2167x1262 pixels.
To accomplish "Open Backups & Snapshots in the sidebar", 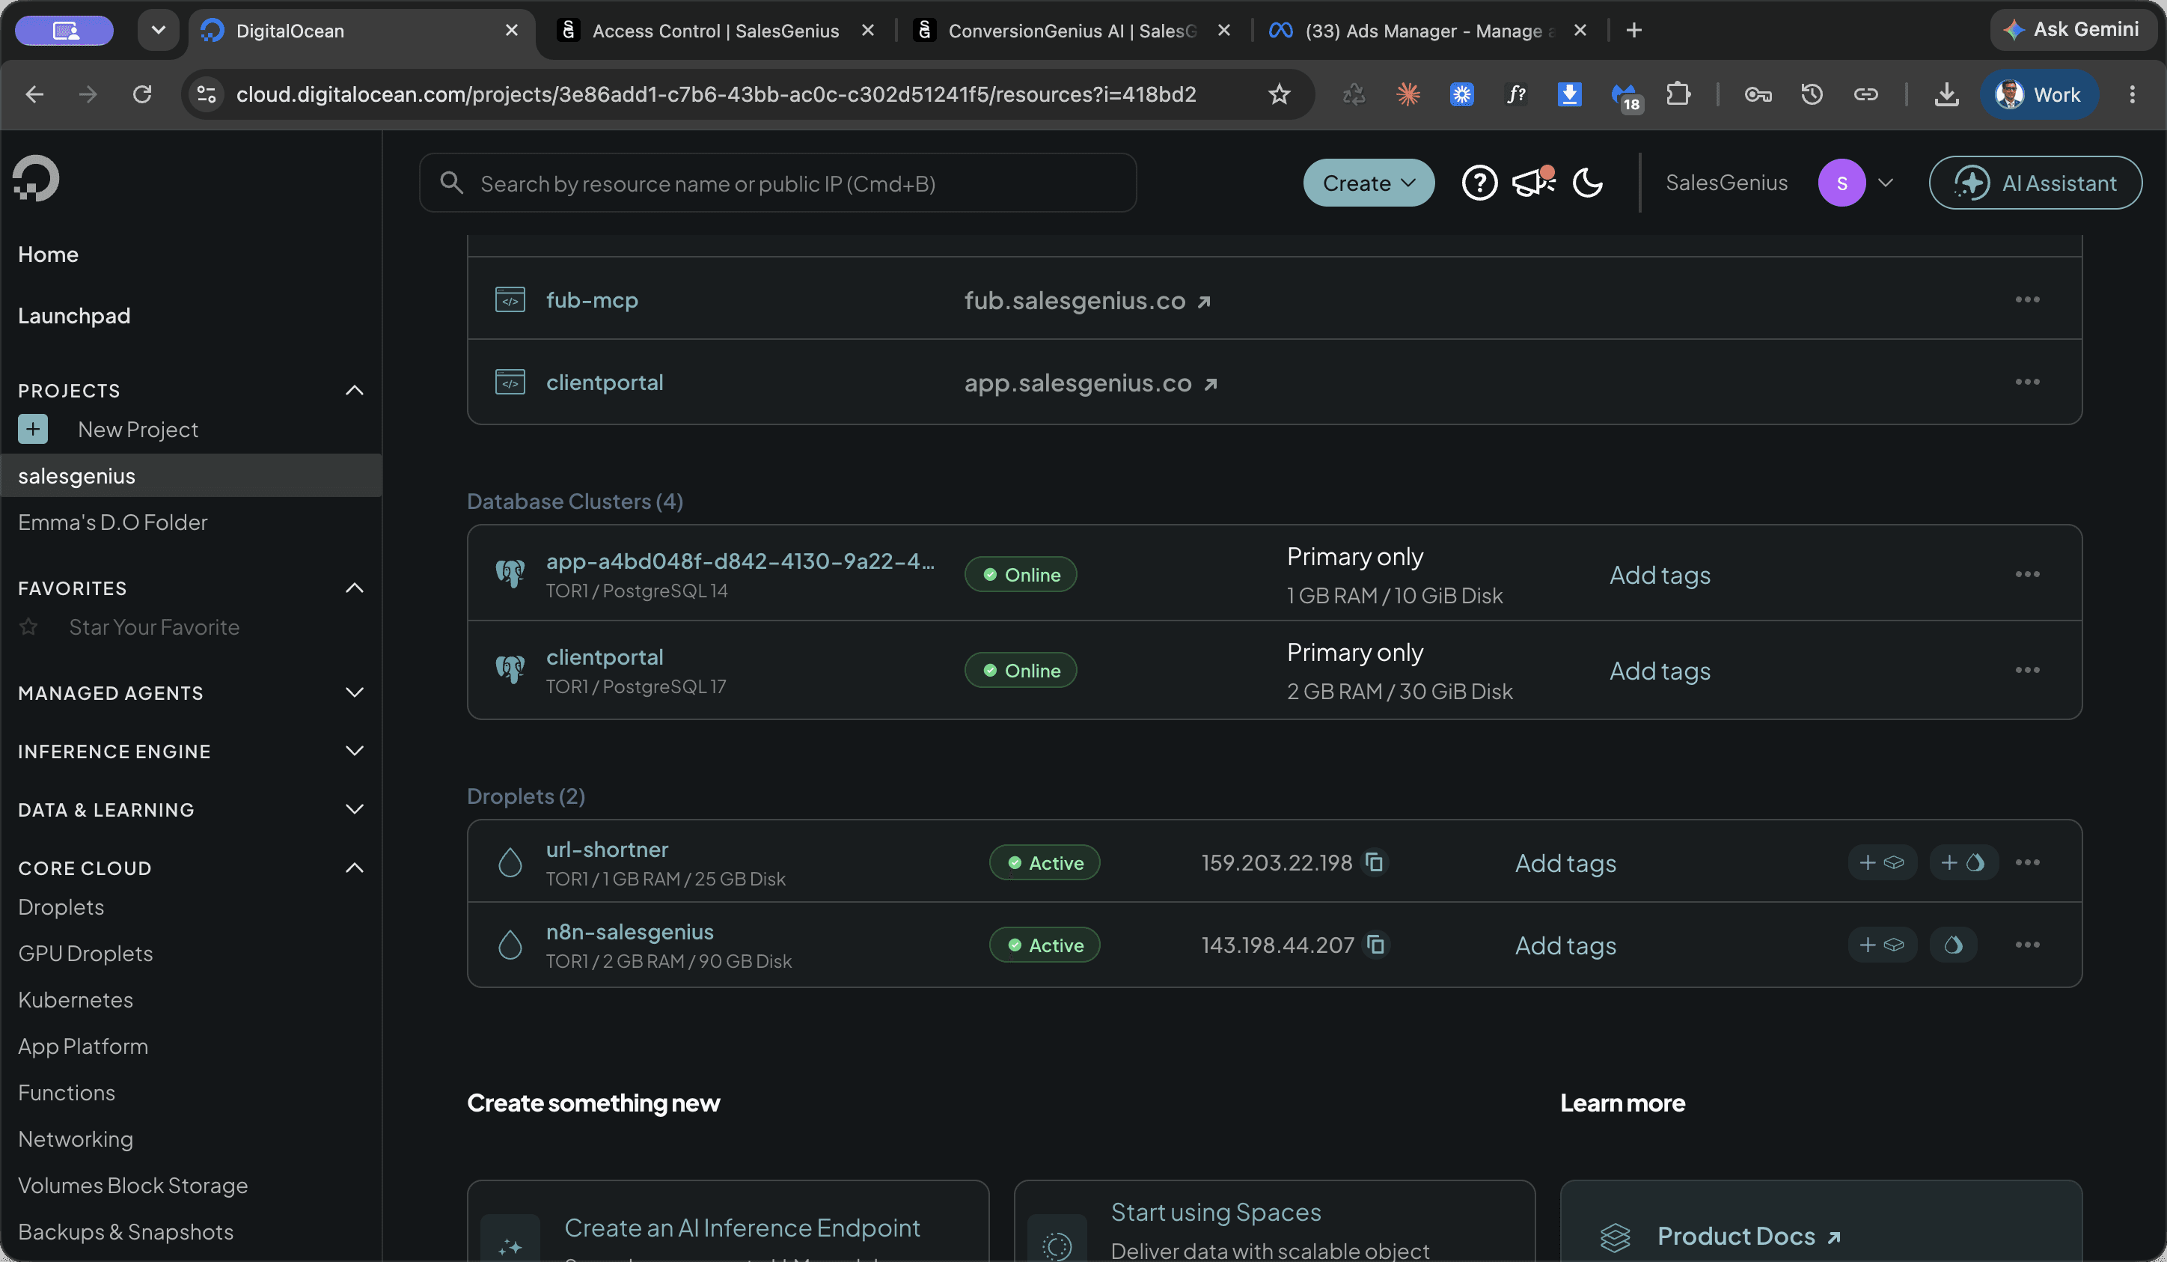I will [x=126, y=1233].
